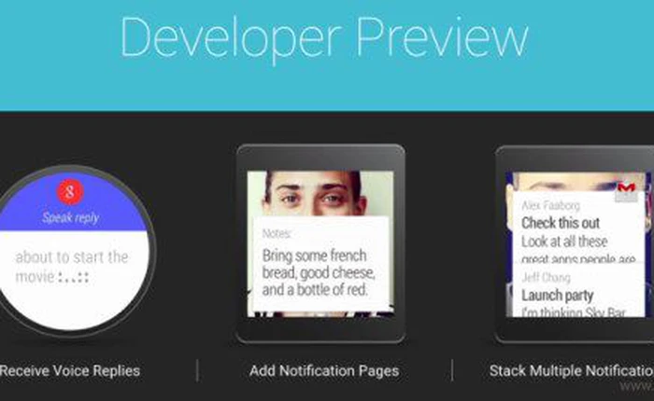Click the divider between first two captions
This screenshot has width=654, height=401.
pos(197,370)
